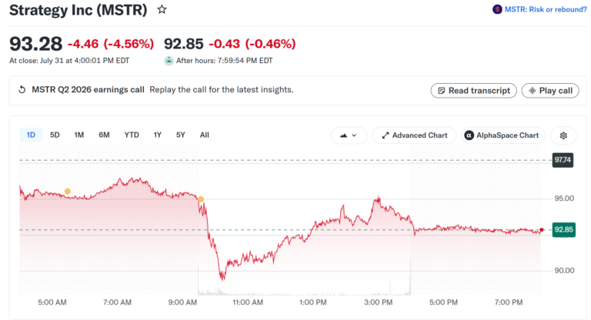Click the purple icon next to MSTR: Risk or rebound?
Viewport: 591px width, 320px height.
coord(497,9)
